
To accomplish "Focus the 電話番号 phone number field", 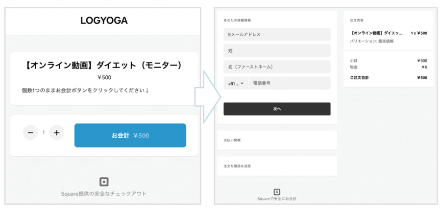I will (x=290, y=83).
